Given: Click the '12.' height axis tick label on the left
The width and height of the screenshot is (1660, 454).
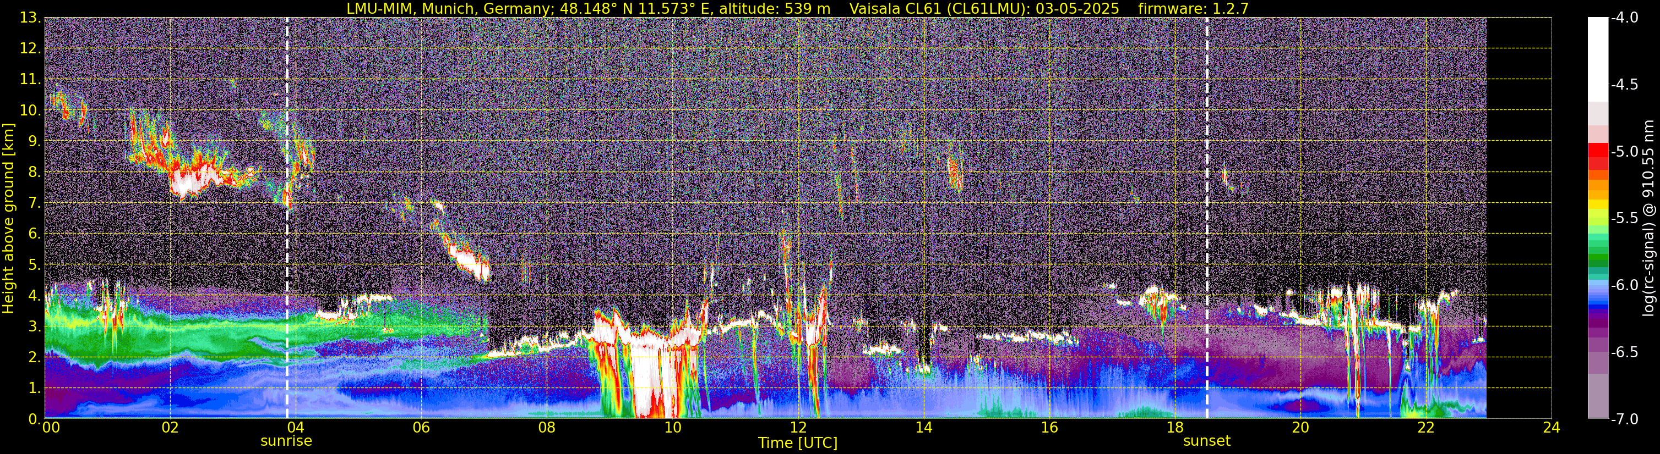Looking at the screenshot, I should (x=31, y=49).
